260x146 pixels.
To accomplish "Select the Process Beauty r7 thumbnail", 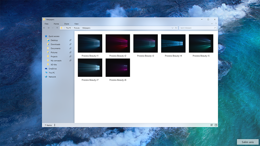I will pyautogui.click(x=90, y=68).
